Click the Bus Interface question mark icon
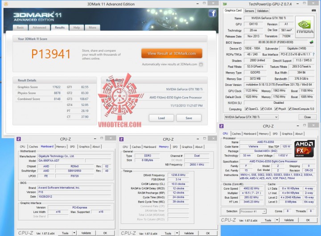 313,54
